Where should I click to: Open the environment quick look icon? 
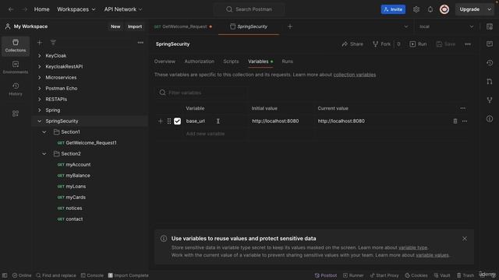coord(490,26)
